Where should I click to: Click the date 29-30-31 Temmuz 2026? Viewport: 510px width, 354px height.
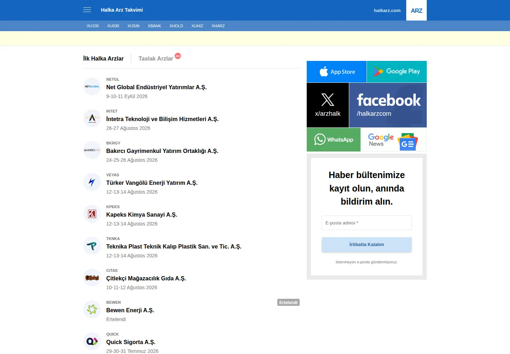point(132,351)
